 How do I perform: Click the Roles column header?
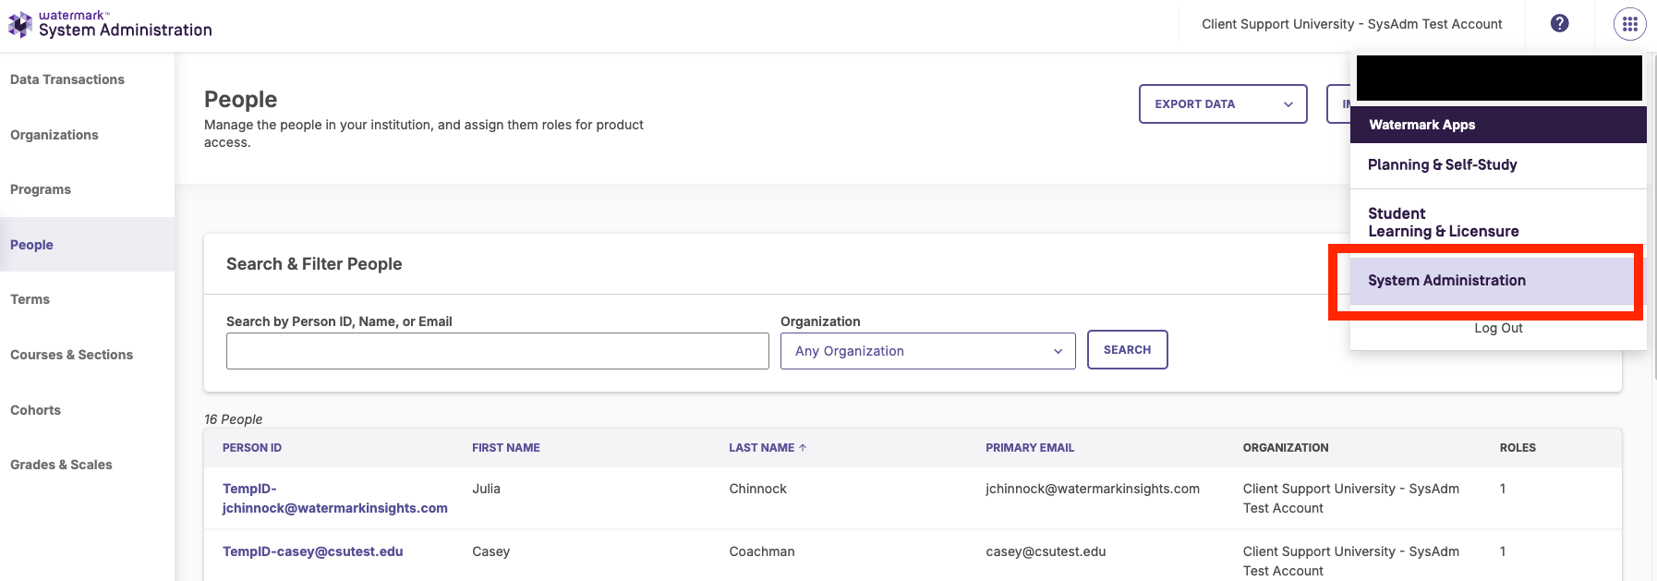pyautogui.click(x=1518, y=448)
